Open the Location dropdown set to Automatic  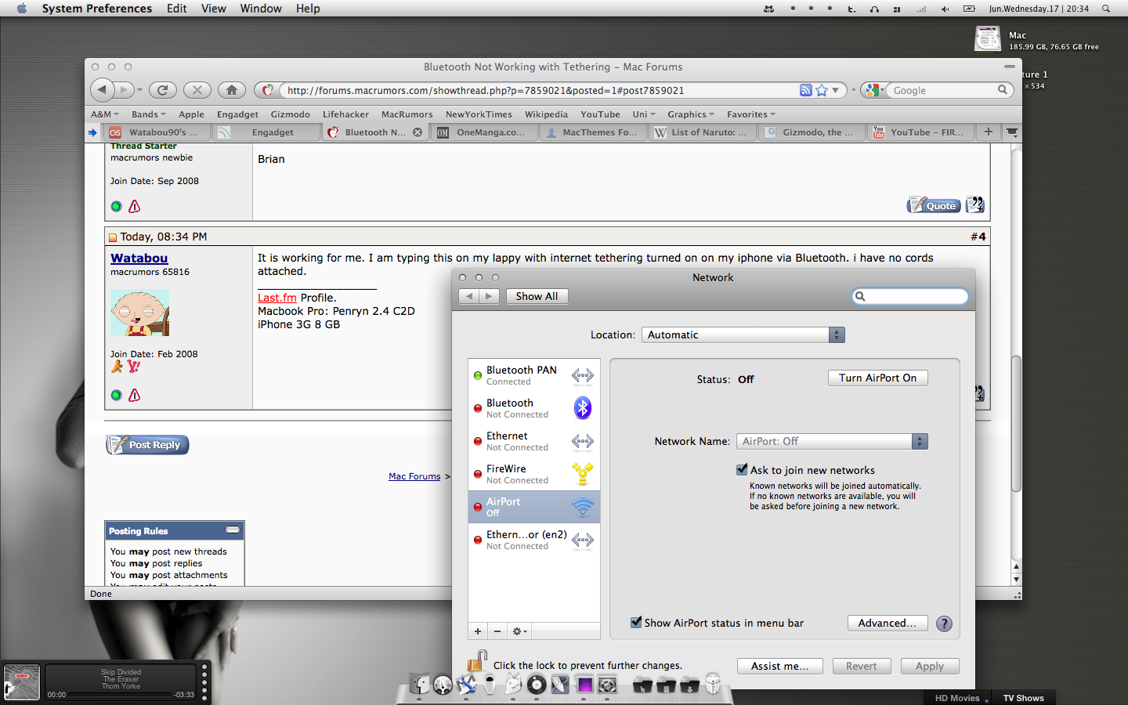[x=743, y=334]
